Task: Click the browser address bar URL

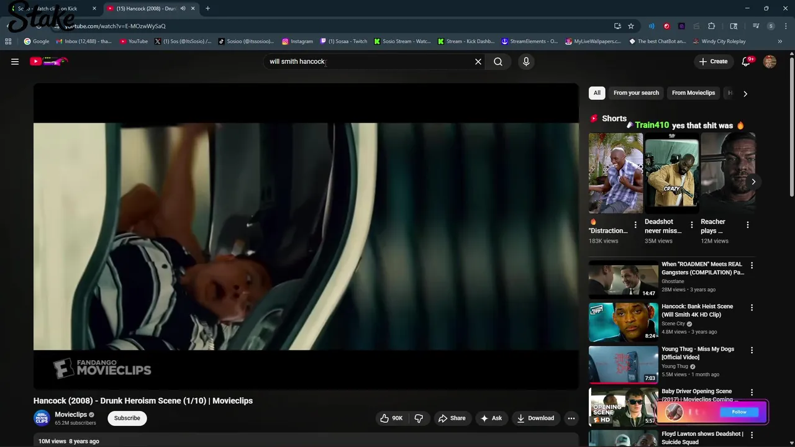Action: click(x=115, y=26)
